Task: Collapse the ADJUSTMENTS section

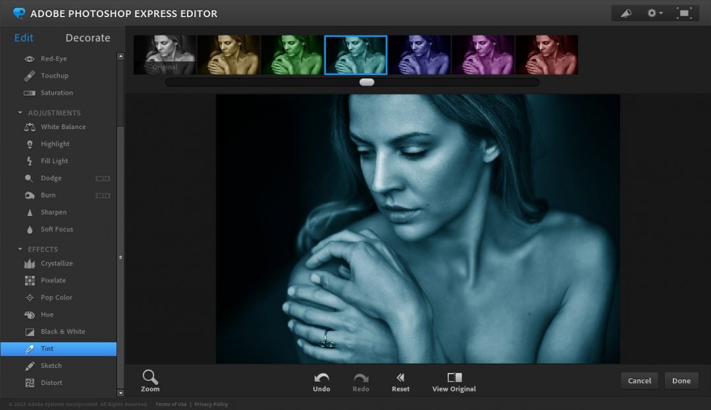Action: point(20,113)
